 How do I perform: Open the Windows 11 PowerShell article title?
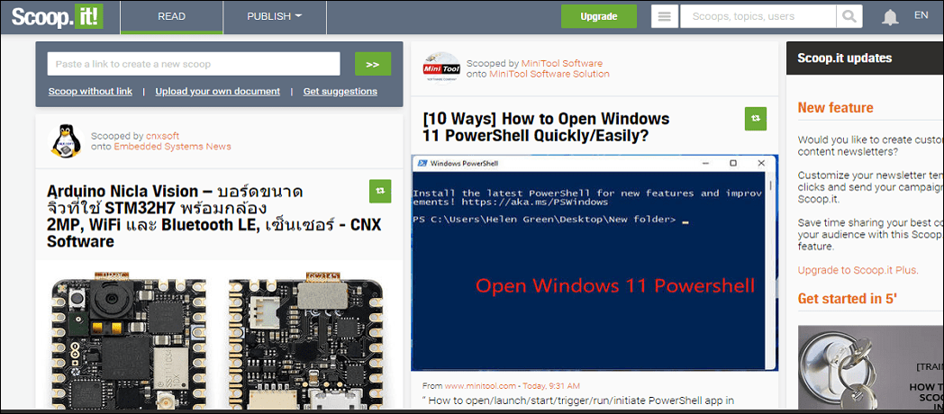tap(546, 127)
